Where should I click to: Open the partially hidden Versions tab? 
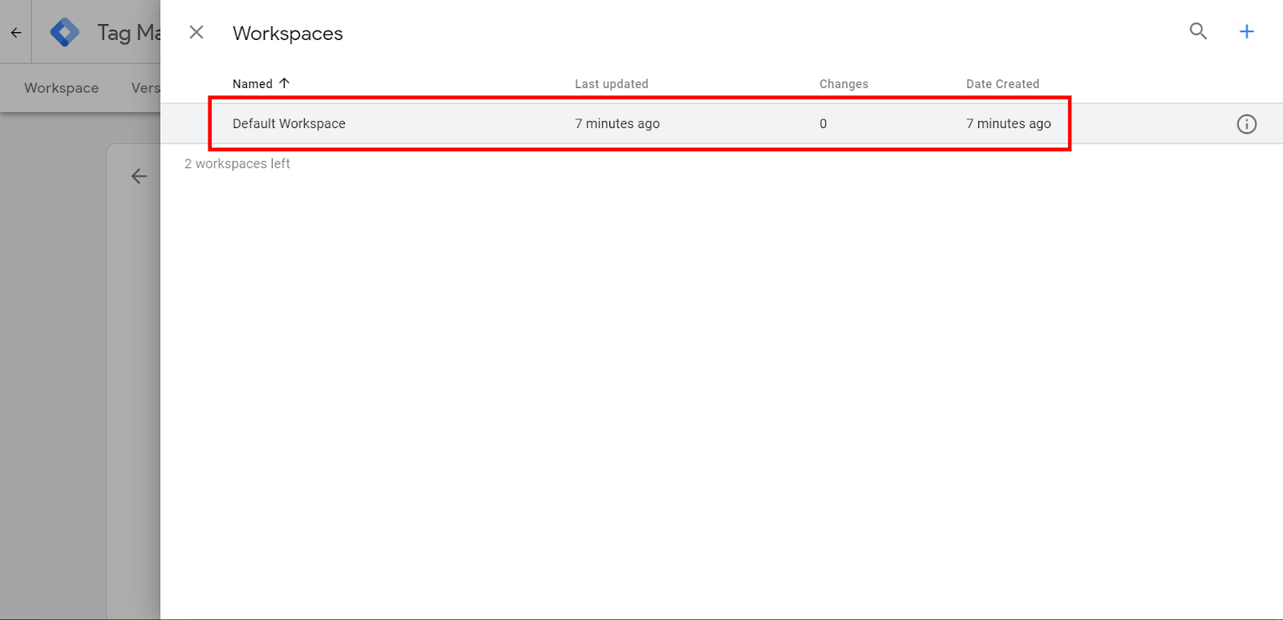[x=145, y=88]
